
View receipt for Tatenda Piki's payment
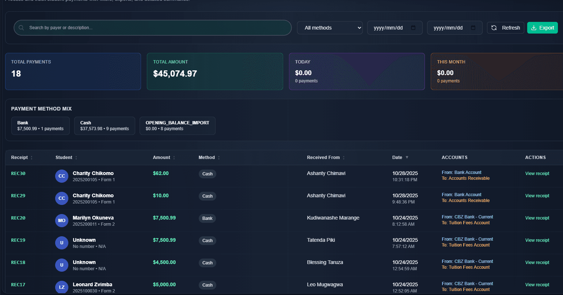[537, 240]
